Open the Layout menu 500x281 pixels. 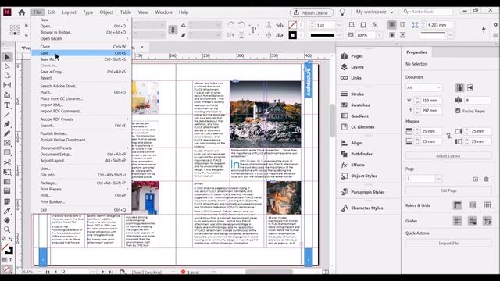click(x=69, y=12)
